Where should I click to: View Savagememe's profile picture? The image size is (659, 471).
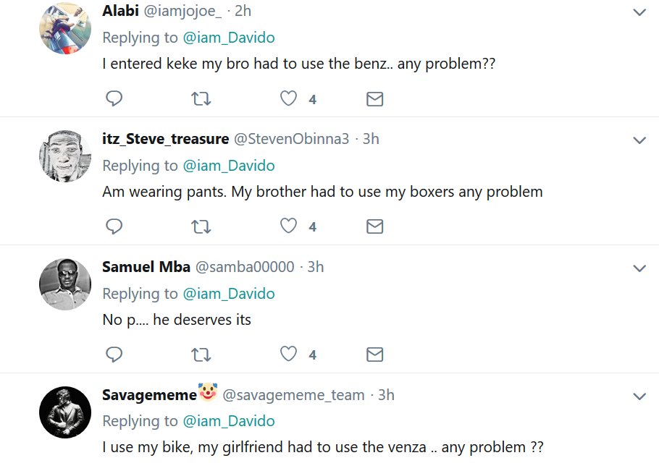tap(64, 412)
